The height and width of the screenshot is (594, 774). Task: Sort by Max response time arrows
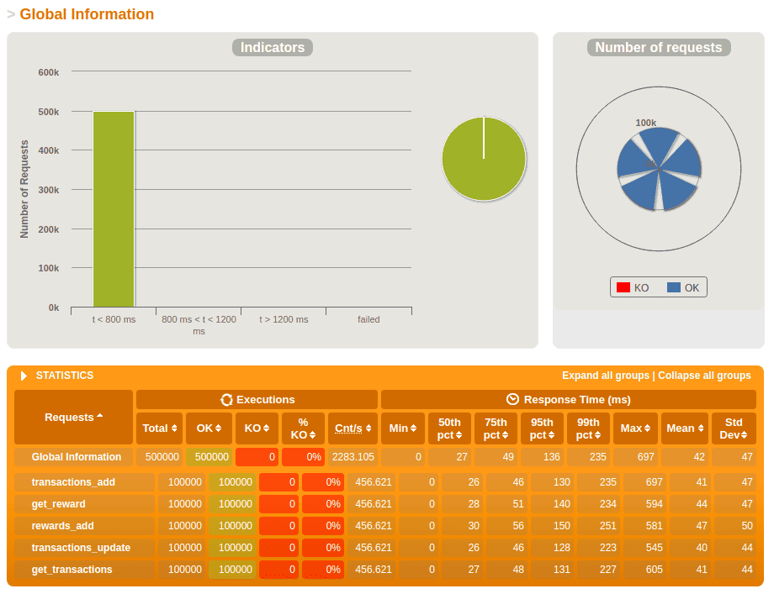[647, 428]
